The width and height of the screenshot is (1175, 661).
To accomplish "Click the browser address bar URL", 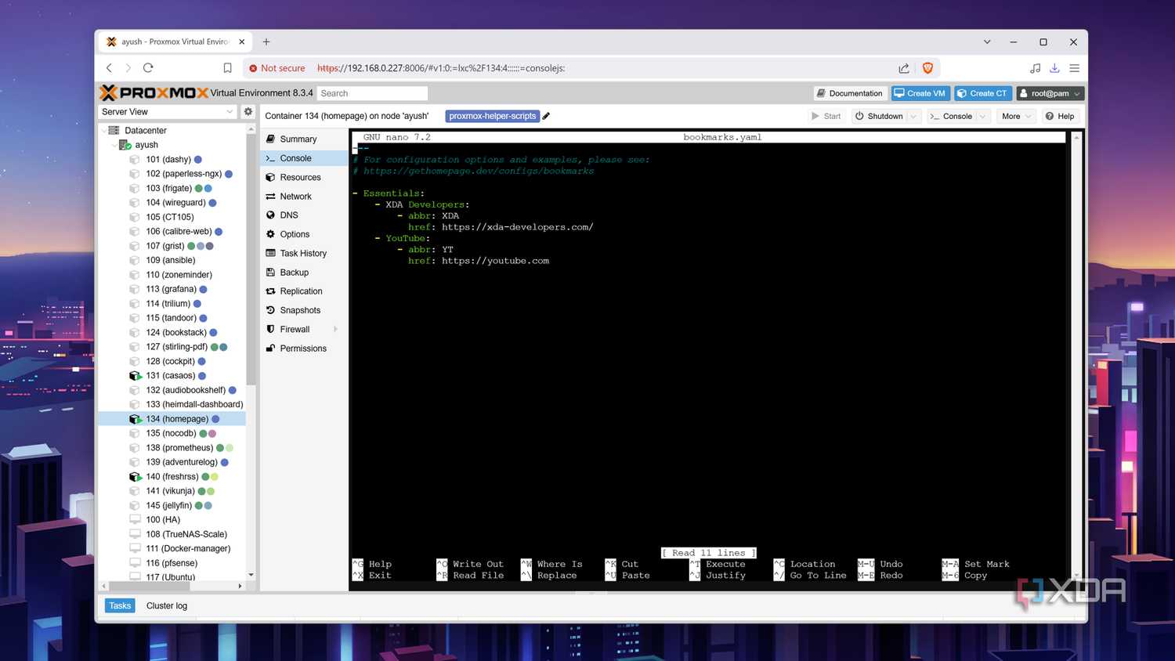I will pos(441,68).
